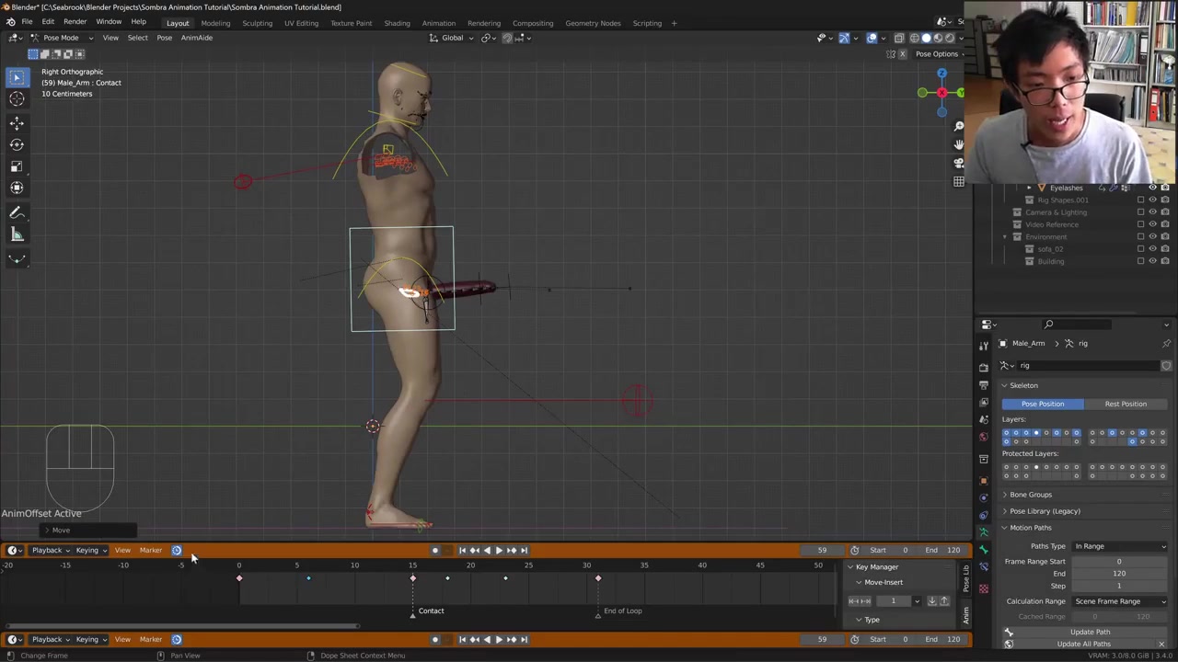Activate the Move tool
1178x662 pixels.
pos(17,123)
